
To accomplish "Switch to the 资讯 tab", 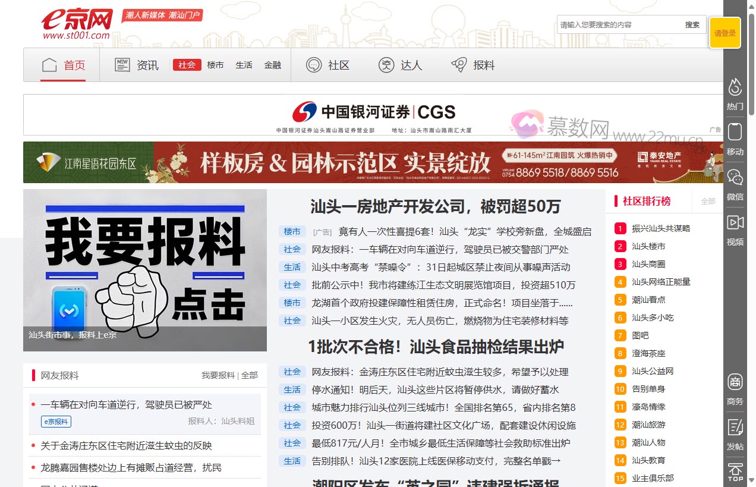I will pos(147,65).
